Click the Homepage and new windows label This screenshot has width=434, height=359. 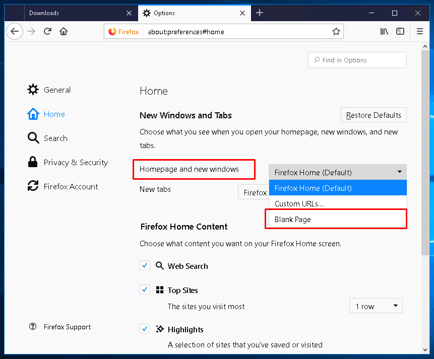point(189,169)
